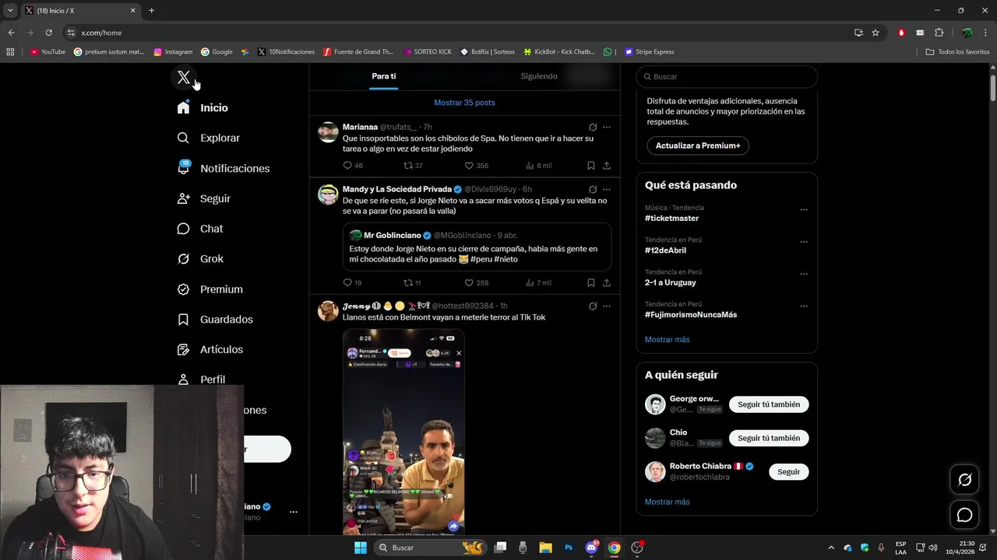The height and width of the screenshot is (560, 997).
Task: Repost Marianaa's post with 37 reposts
Action: coord(413,166)
